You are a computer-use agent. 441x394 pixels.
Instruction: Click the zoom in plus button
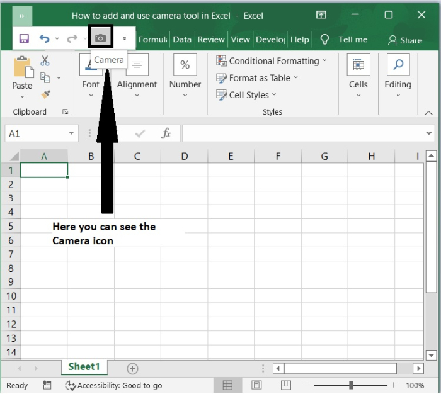pos(394,385)
